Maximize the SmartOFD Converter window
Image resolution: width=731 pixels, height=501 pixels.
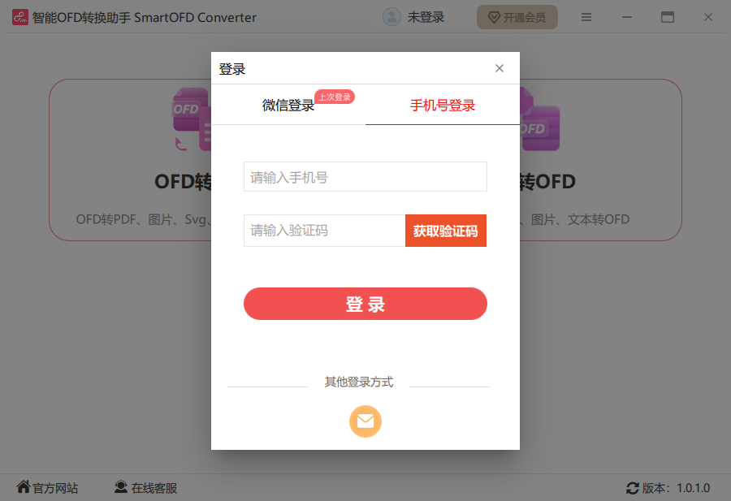click(668, 17)
